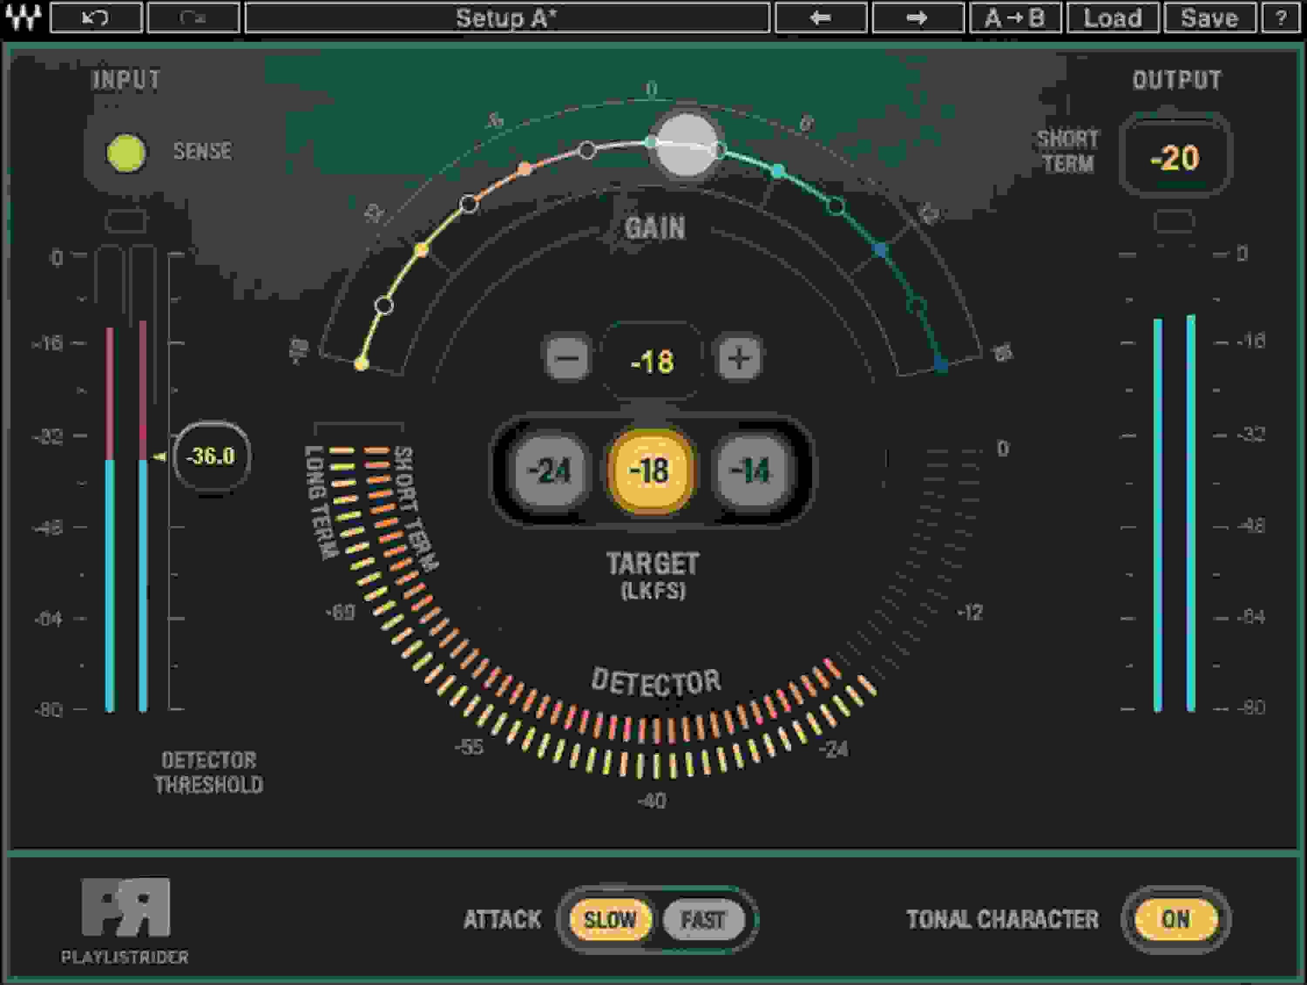Decrease target with minus button

coord(567,358)
